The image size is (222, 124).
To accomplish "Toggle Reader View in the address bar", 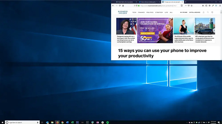I will [182, 6].
